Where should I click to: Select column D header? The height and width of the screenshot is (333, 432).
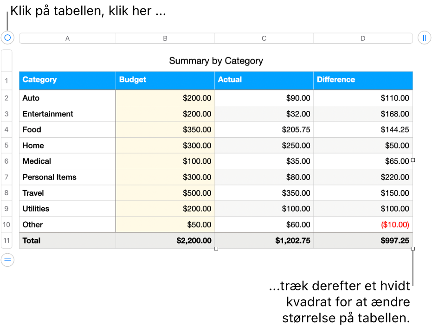click(363, 38)
